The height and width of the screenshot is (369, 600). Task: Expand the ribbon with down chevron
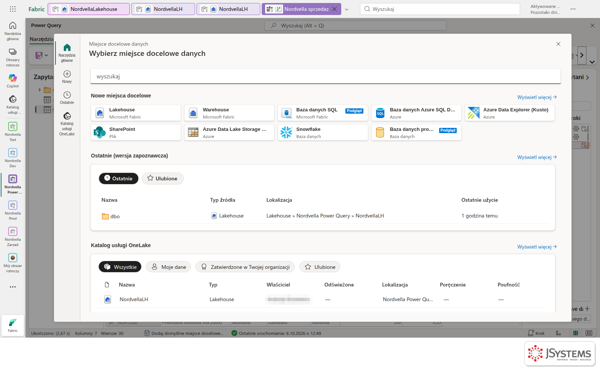592,62
